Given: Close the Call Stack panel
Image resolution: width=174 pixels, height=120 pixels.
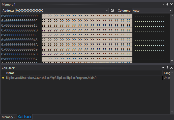Looking at the screenshot, I should click(171, 68).
